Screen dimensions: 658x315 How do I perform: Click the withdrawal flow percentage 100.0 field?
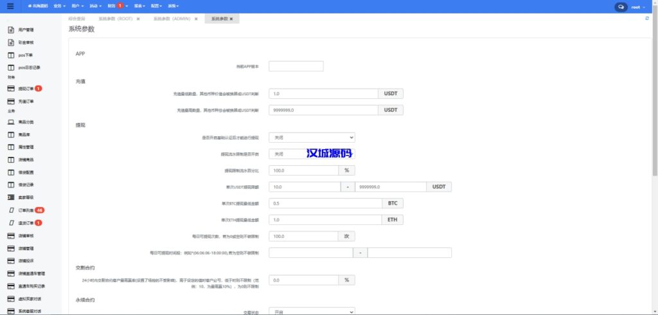tap(303, 170)
